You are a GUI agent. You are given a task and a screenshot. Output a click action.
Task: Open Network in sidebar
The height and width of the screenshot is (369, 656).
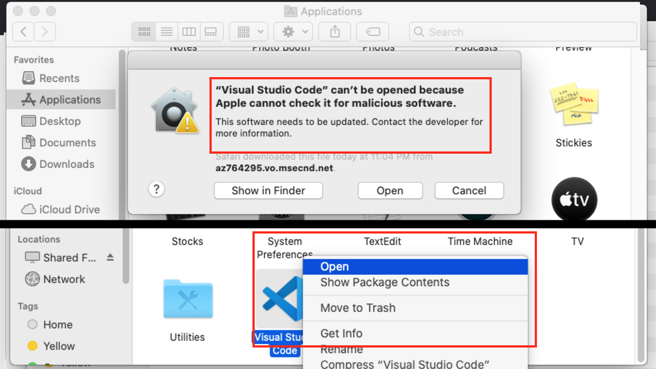pyautogui.click(x=55, y=279)
